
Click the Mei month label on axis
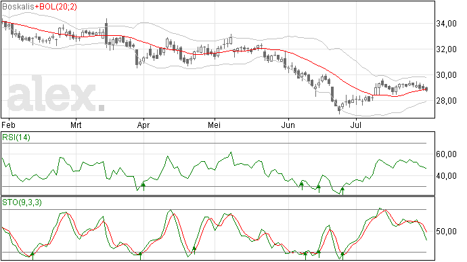(214, 125)
